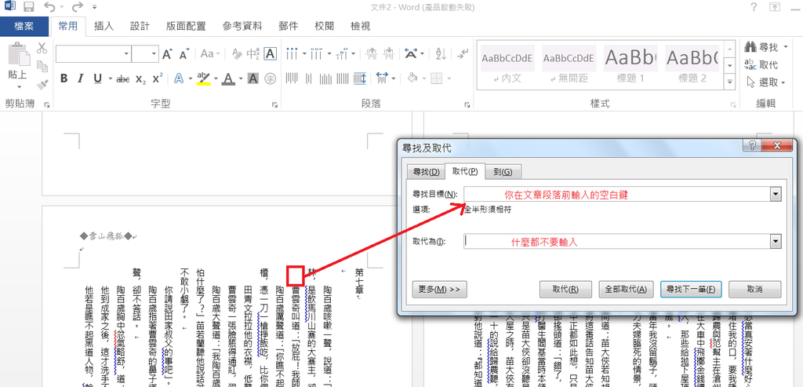Click the 全部取代(A) button
The image size is (803, 387).
click(x=626, y=289)
